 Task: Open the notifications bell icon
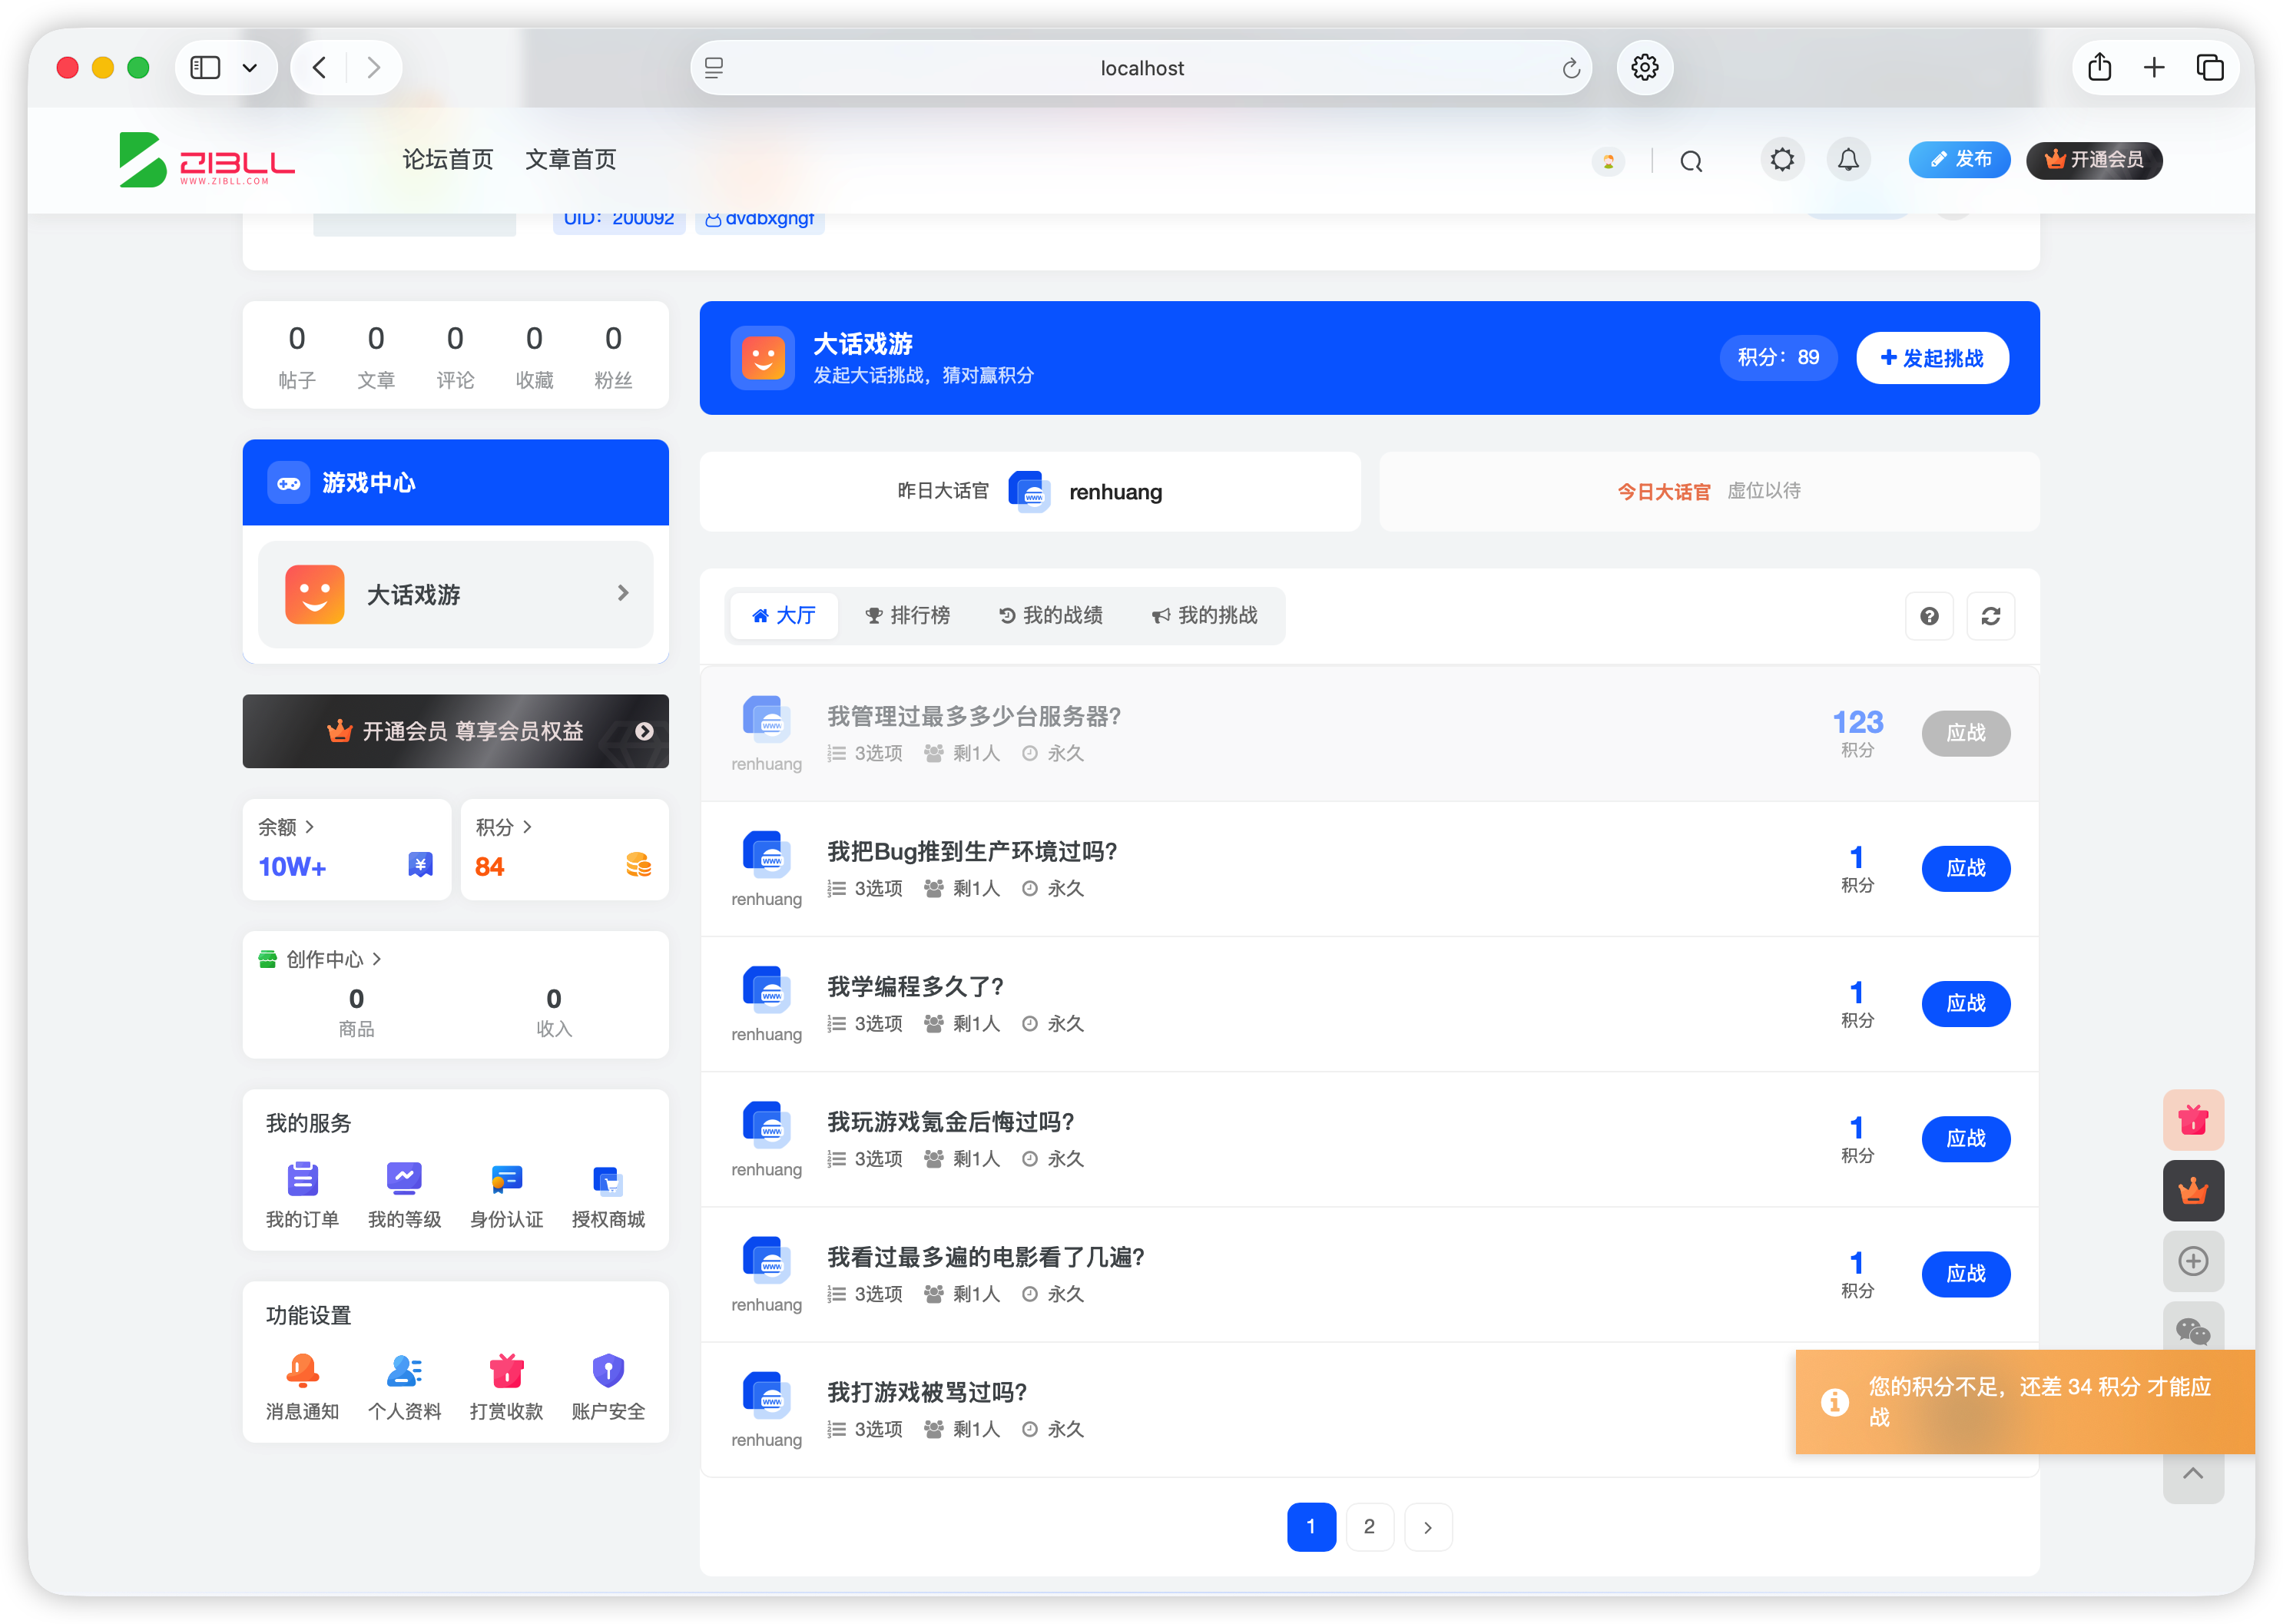point(1848,159)
